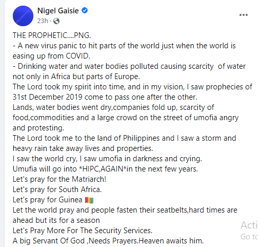Click the globe public audience icon
The image size is (260, 247).
click(56, 21)
